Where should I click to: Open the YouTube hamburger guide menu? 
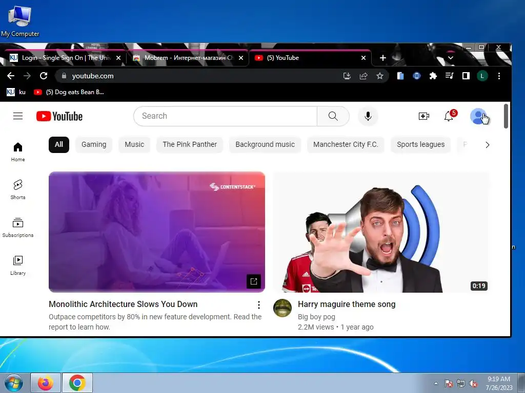18,116
